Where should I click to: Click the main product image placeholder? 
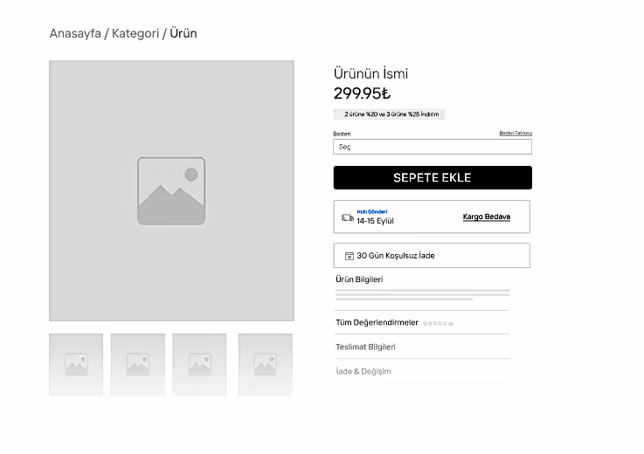coord(171,190)
